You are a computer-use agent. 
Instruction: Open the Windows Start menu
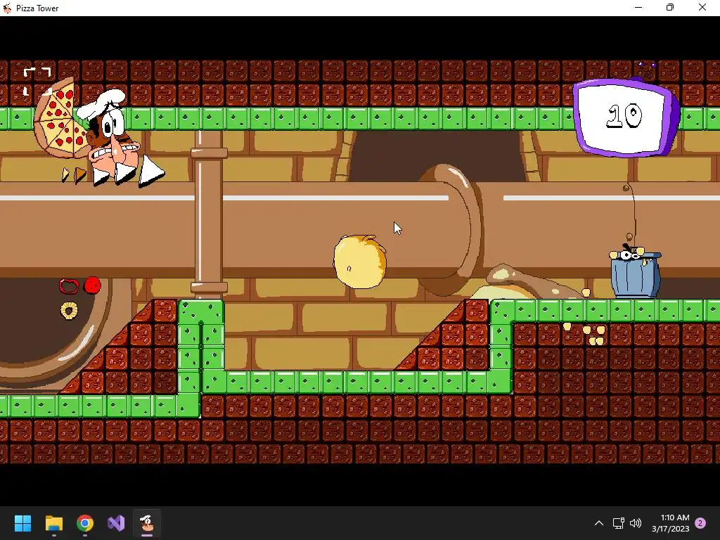tap(22, 523)
